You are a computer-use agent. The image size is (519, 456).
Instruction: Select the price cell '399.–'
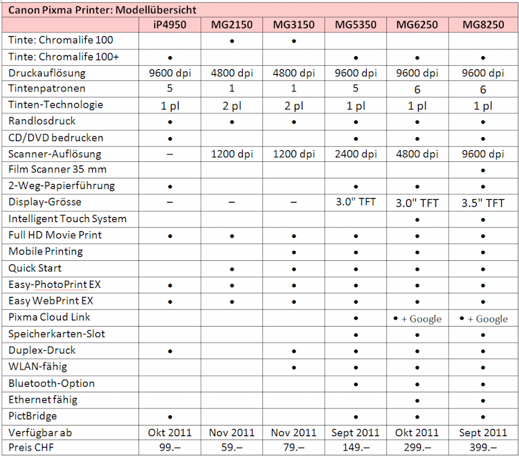pos(482,448)
